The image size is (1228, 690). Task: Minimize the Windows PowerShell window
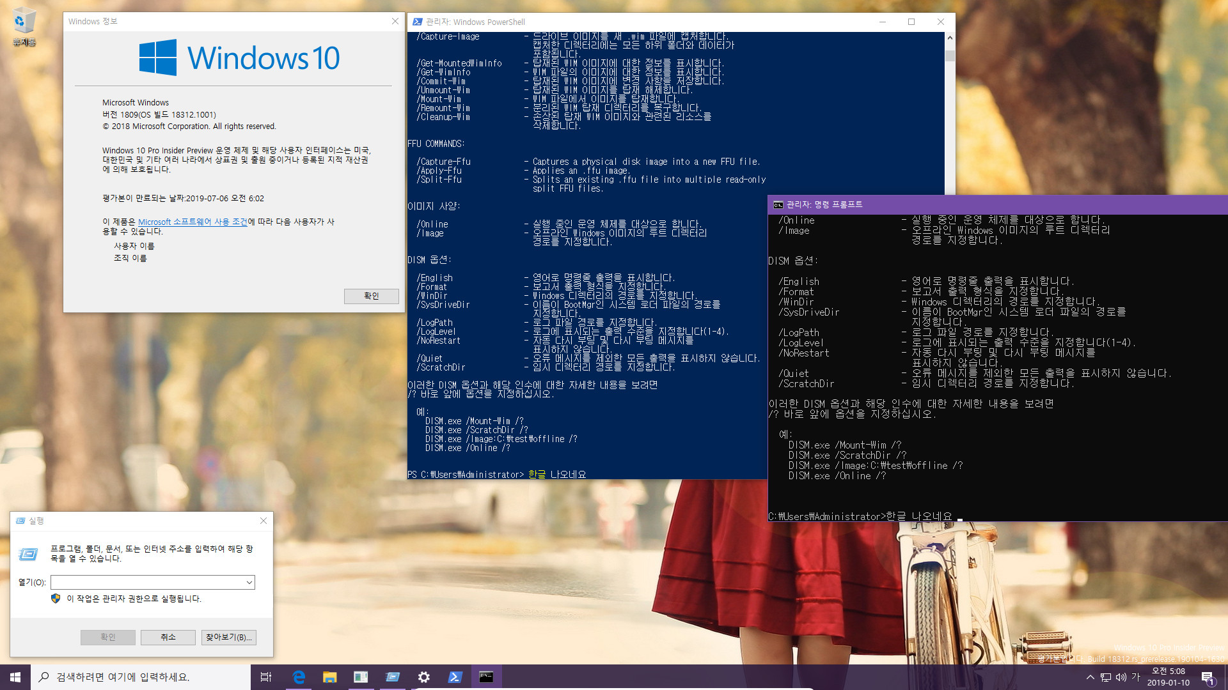pos(883,22)
